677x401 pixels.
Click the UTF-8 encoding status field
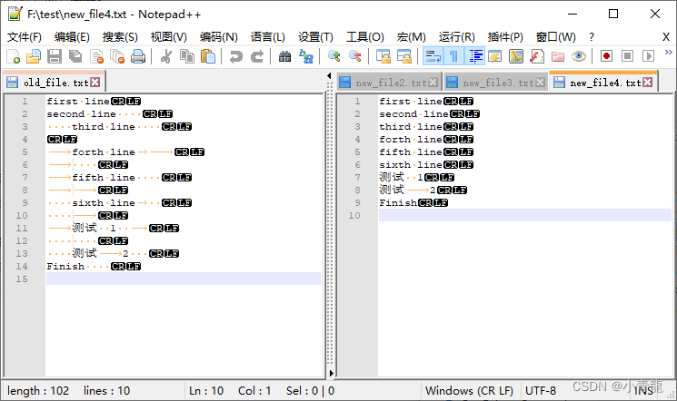tap(541, 391)
